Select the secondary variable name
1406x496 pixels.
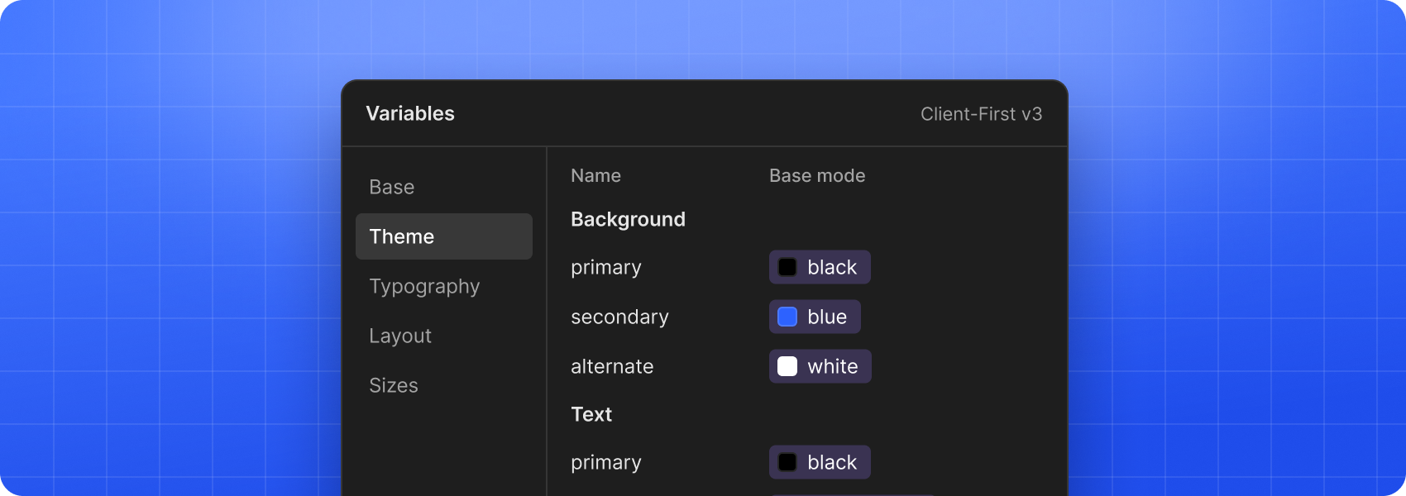click(x=619, y=317)
